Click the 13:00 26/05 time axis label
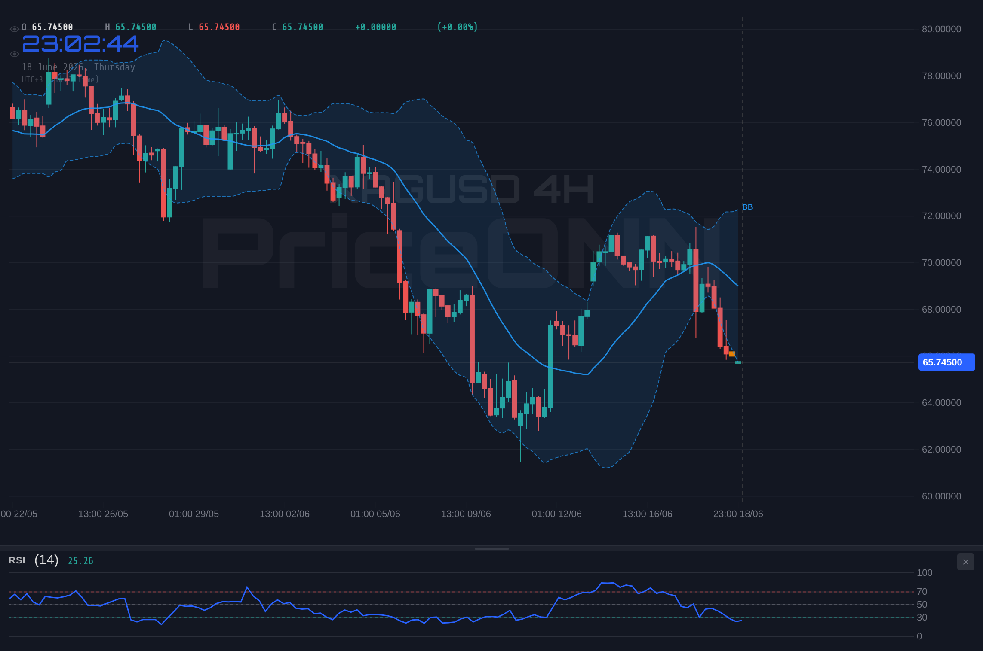Screen dimensions: 983x651 point(103,514)
